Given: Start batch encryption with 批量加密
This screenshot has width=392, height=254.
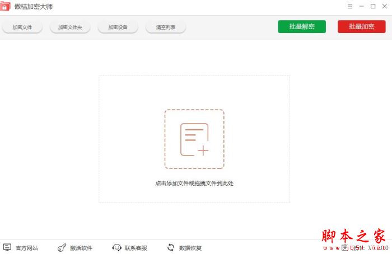Looking at the screenshot, I should tap(362, 26).
